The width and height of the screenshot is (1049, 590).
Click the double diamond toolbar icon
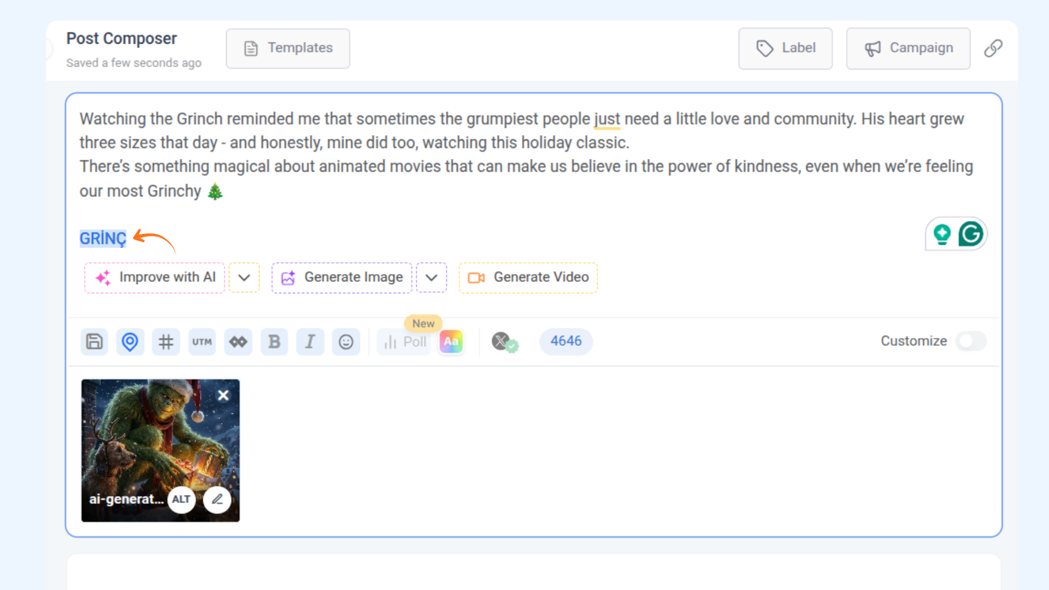click(x=238, y=342)
